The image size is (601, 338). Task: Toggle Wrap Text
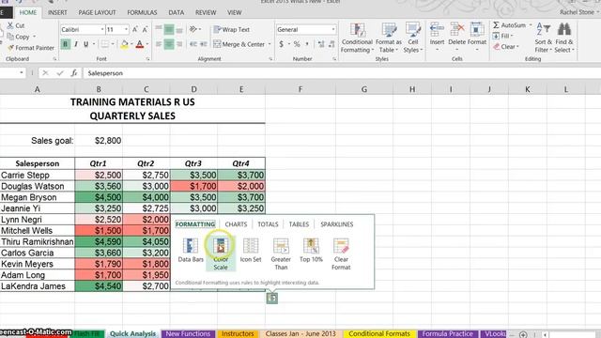click(232, 29)
